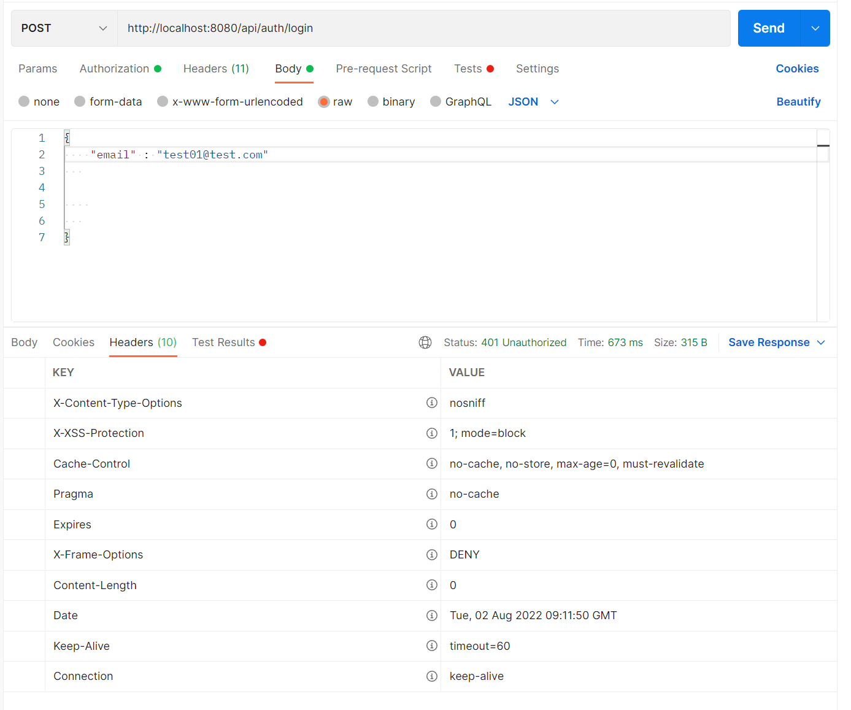
Task: Click info icon for Expires header
Action: [x=432, y=524]
